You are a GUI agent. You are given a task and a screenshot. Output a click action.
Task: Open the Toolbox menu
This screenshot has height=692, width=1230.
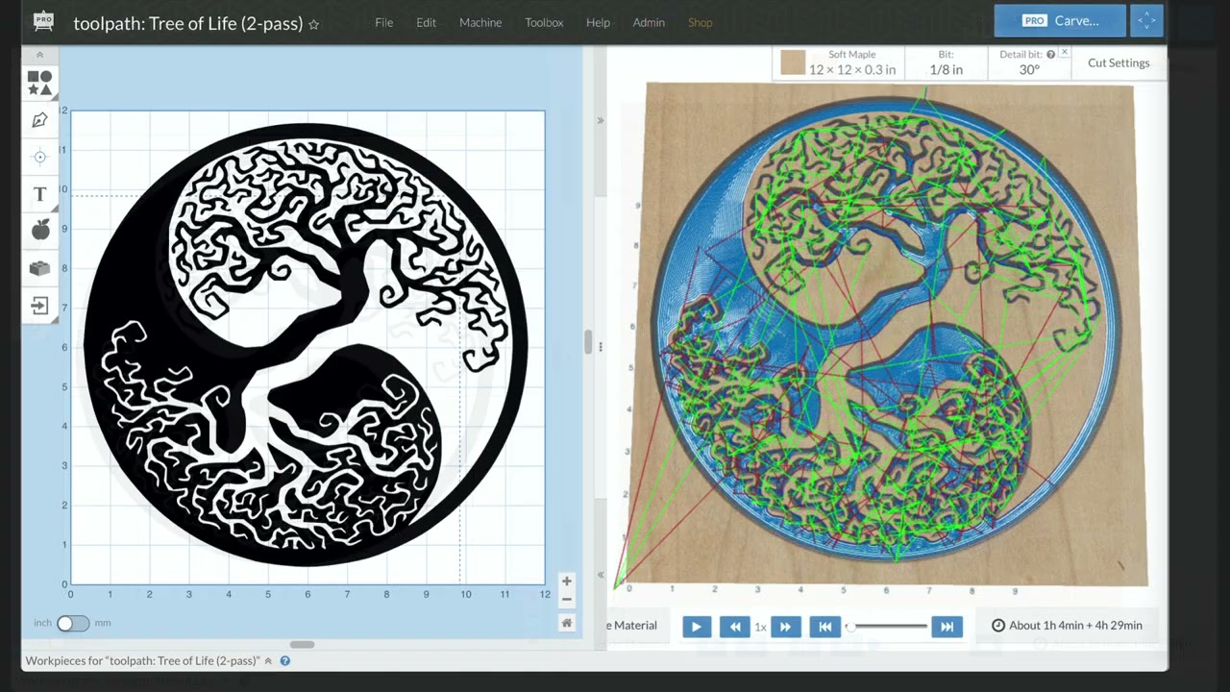point(544,22)
